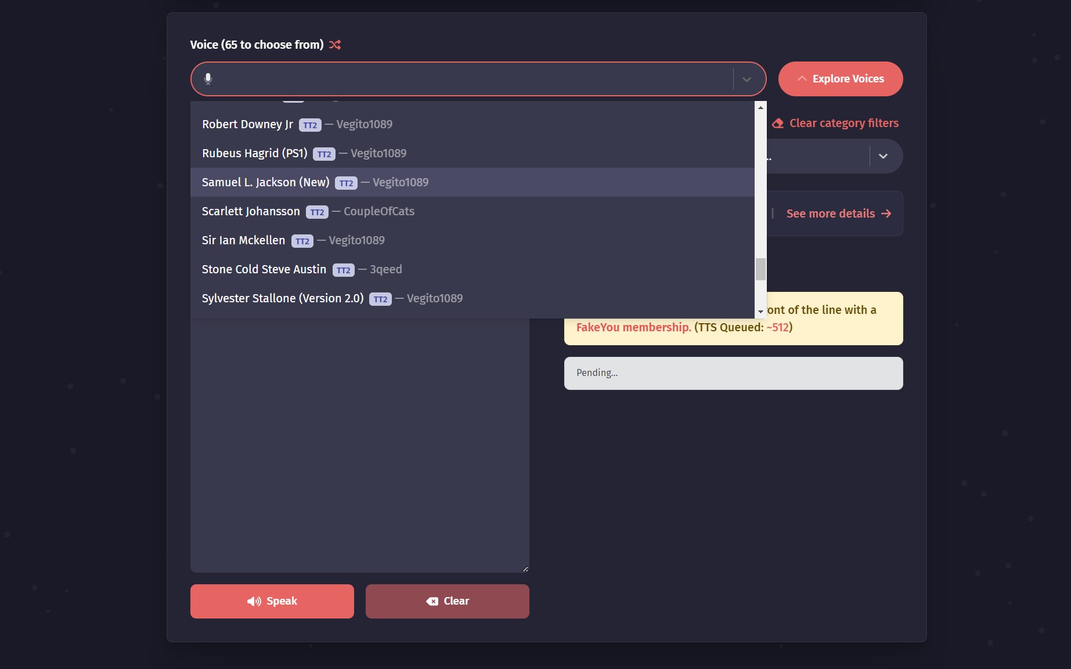Select Rubeus Hagrid (PS1) voice
The width and height of the screenshot is (1071, 669).
pyautogui.click(x=473, y=153)
